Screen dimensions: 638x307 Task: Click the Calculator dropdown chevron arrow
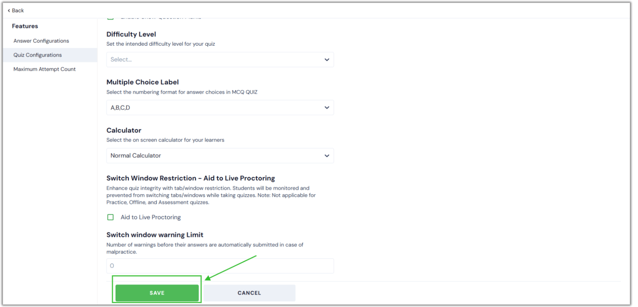coord(327,156)
